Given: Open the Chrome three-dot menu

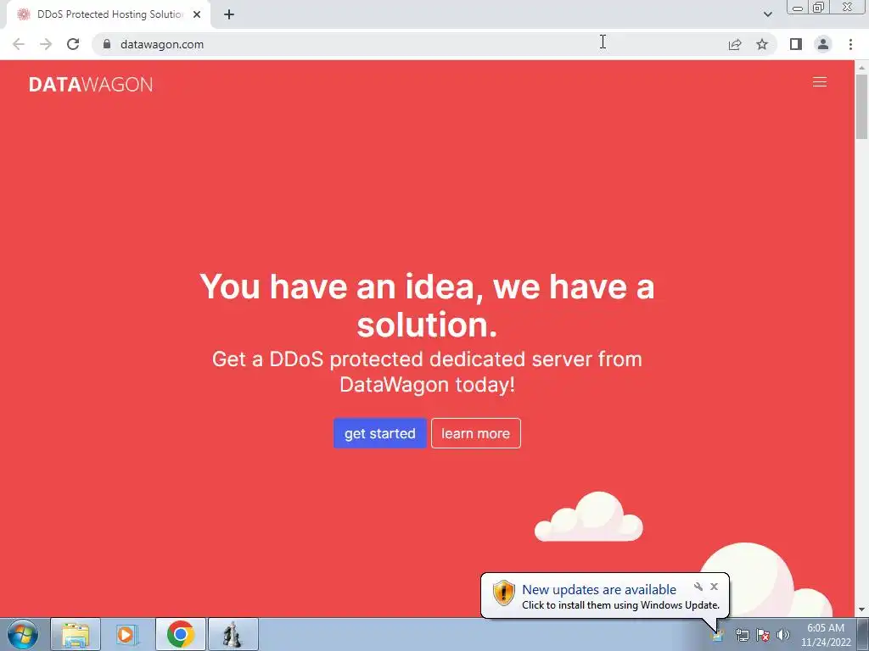Looking at the screenshot, I should pos(850,44).
